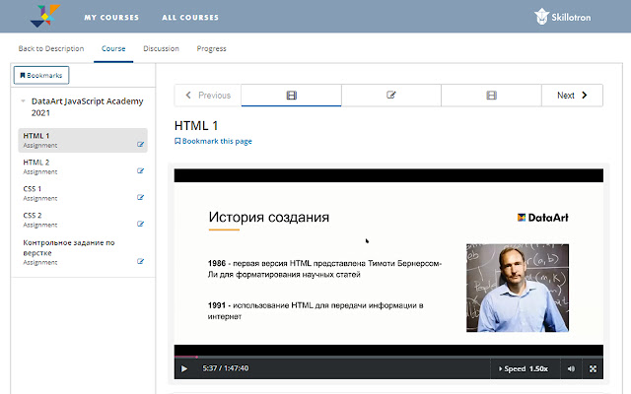
Task: Open the assignment edit unit tab
Action: click(x=391, y=96)
